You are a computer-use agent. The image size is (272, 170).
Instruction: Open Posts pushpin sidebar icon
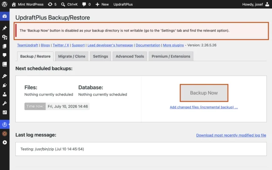click(5, 28)
